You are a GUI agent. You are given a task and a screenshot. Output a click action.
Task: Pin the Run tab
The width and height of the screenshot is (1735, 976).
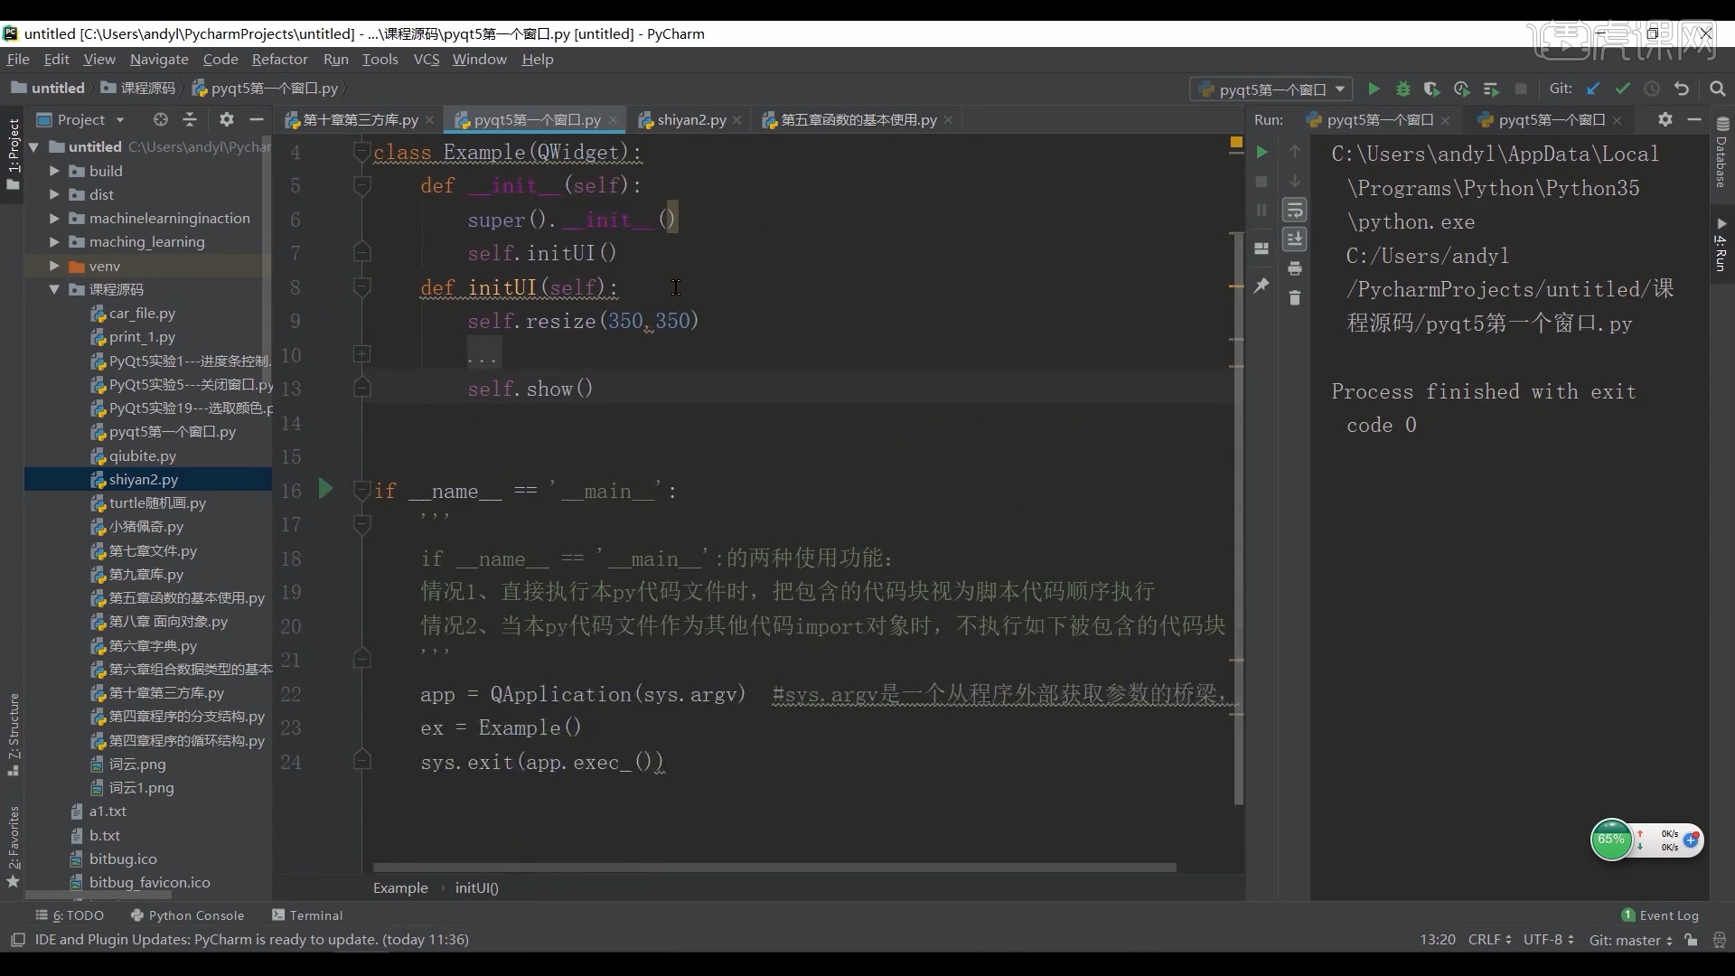[x=1262, y=286]
